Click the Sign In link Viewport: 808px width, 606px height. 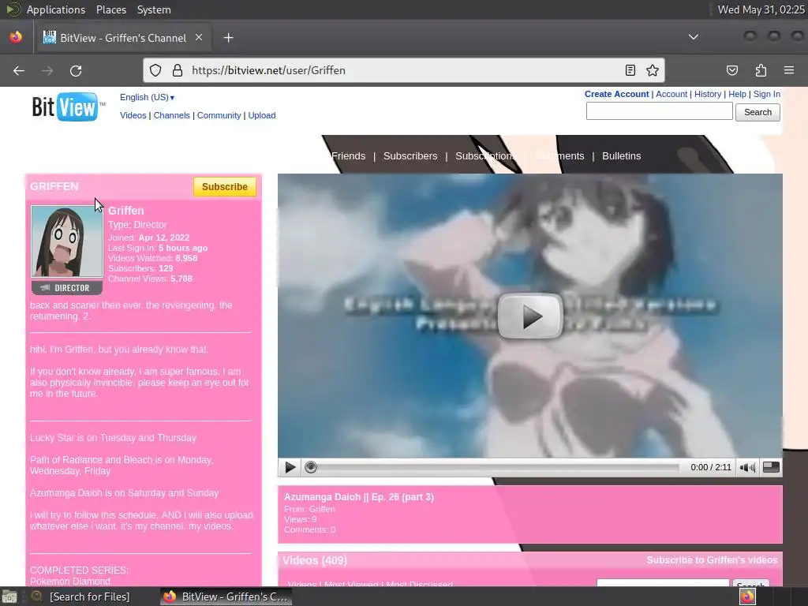point(767,94)
